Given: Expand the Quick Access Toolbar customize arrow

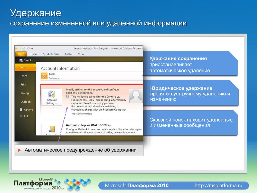Looking at the screenshot, I should [32, 49].
